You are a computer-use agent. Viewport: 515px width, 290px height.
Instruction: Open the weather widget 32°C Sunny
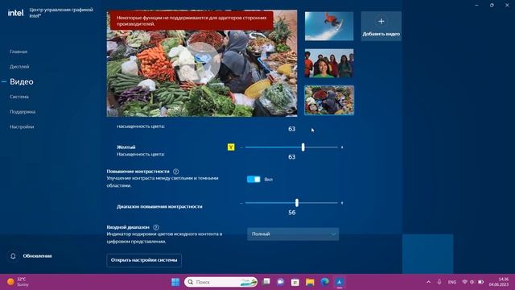[x=18, y=282]
